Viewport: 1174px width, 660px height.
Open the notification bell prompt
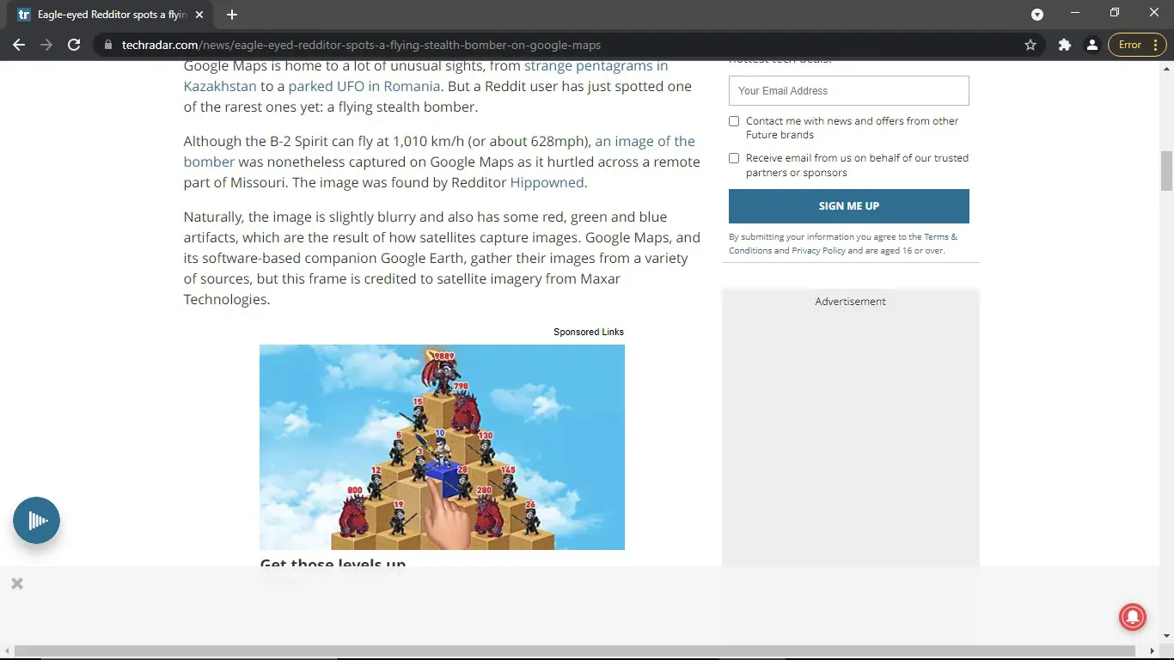click(x=1132, y=617)
